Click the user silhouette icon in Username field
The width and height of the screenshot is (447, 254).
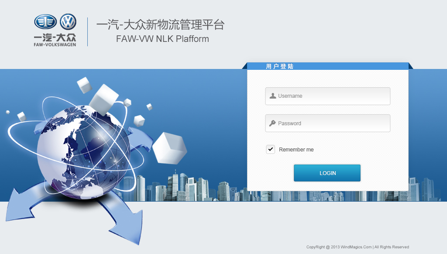272,96
